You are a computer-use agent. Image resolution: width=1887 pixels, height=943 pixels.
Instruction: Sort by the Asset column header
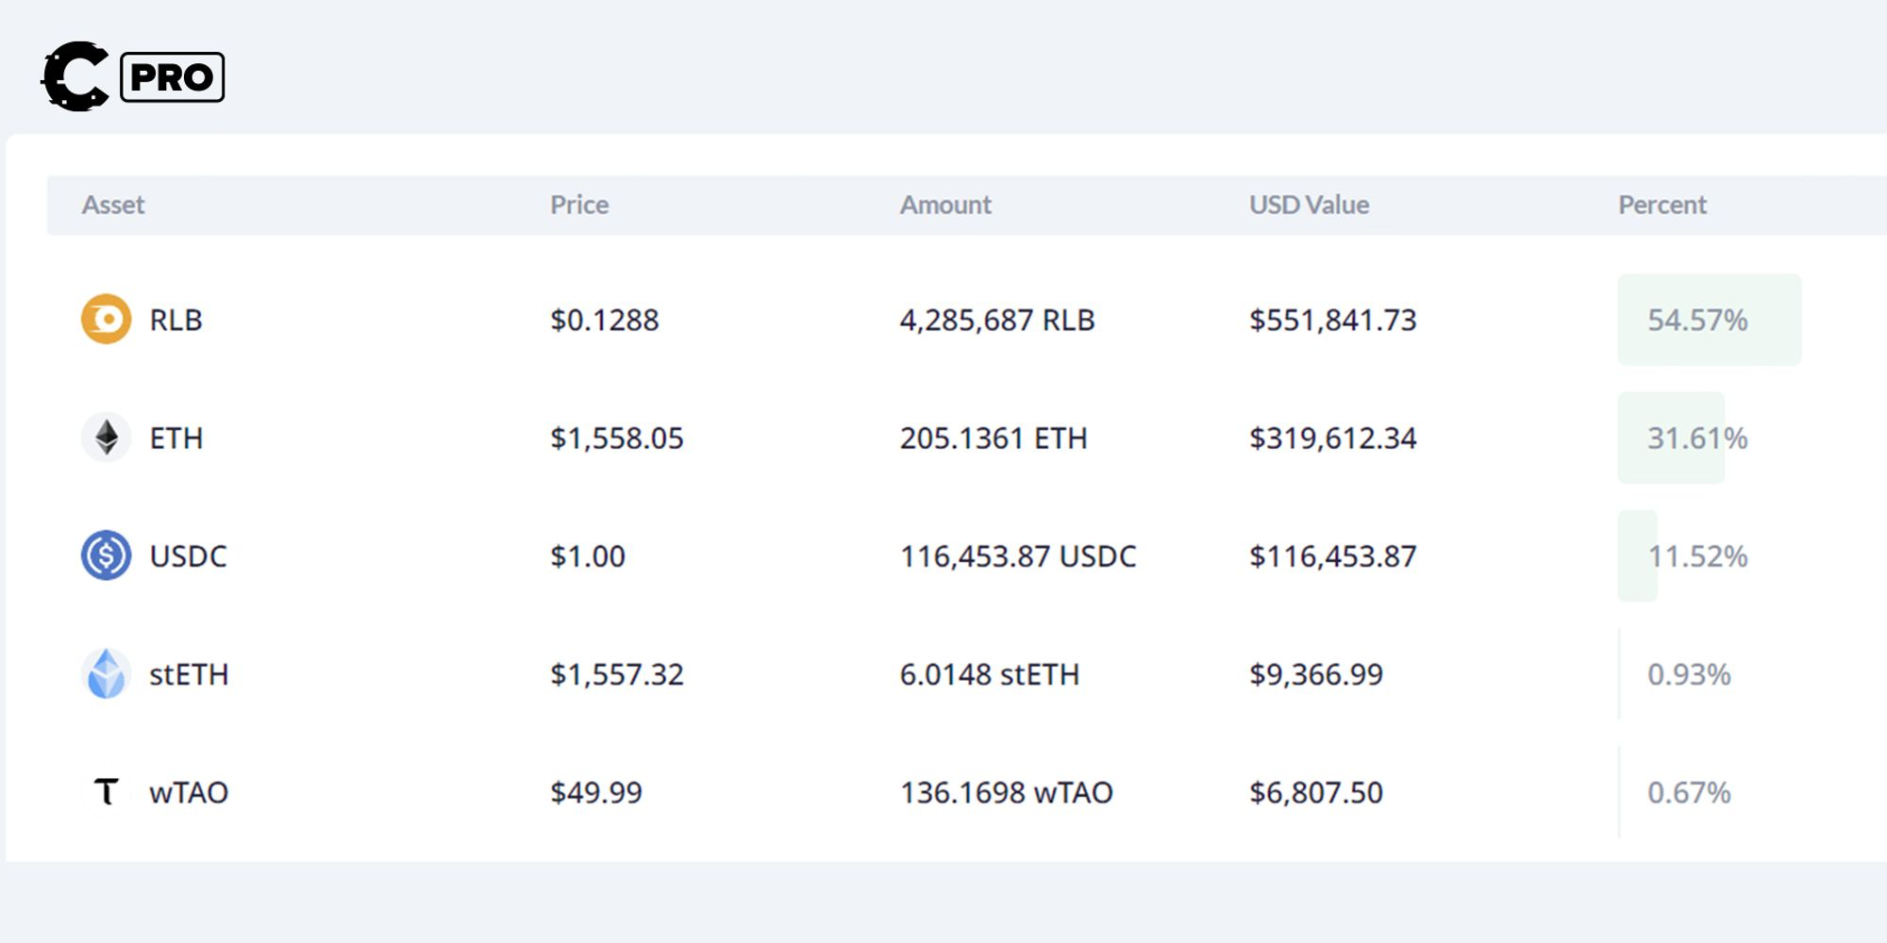113,205
